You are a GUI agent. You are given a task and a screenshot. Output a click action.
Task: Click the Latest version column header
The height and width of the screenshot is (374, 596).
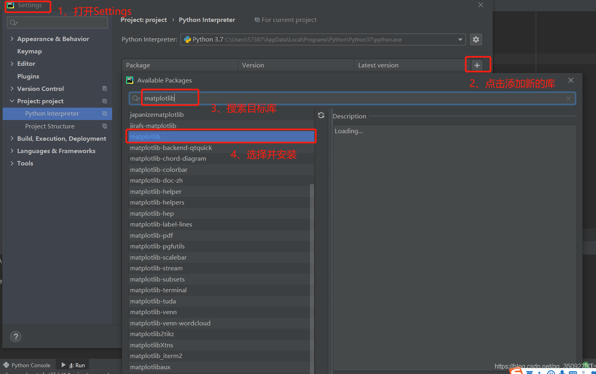tap(410, 65)
